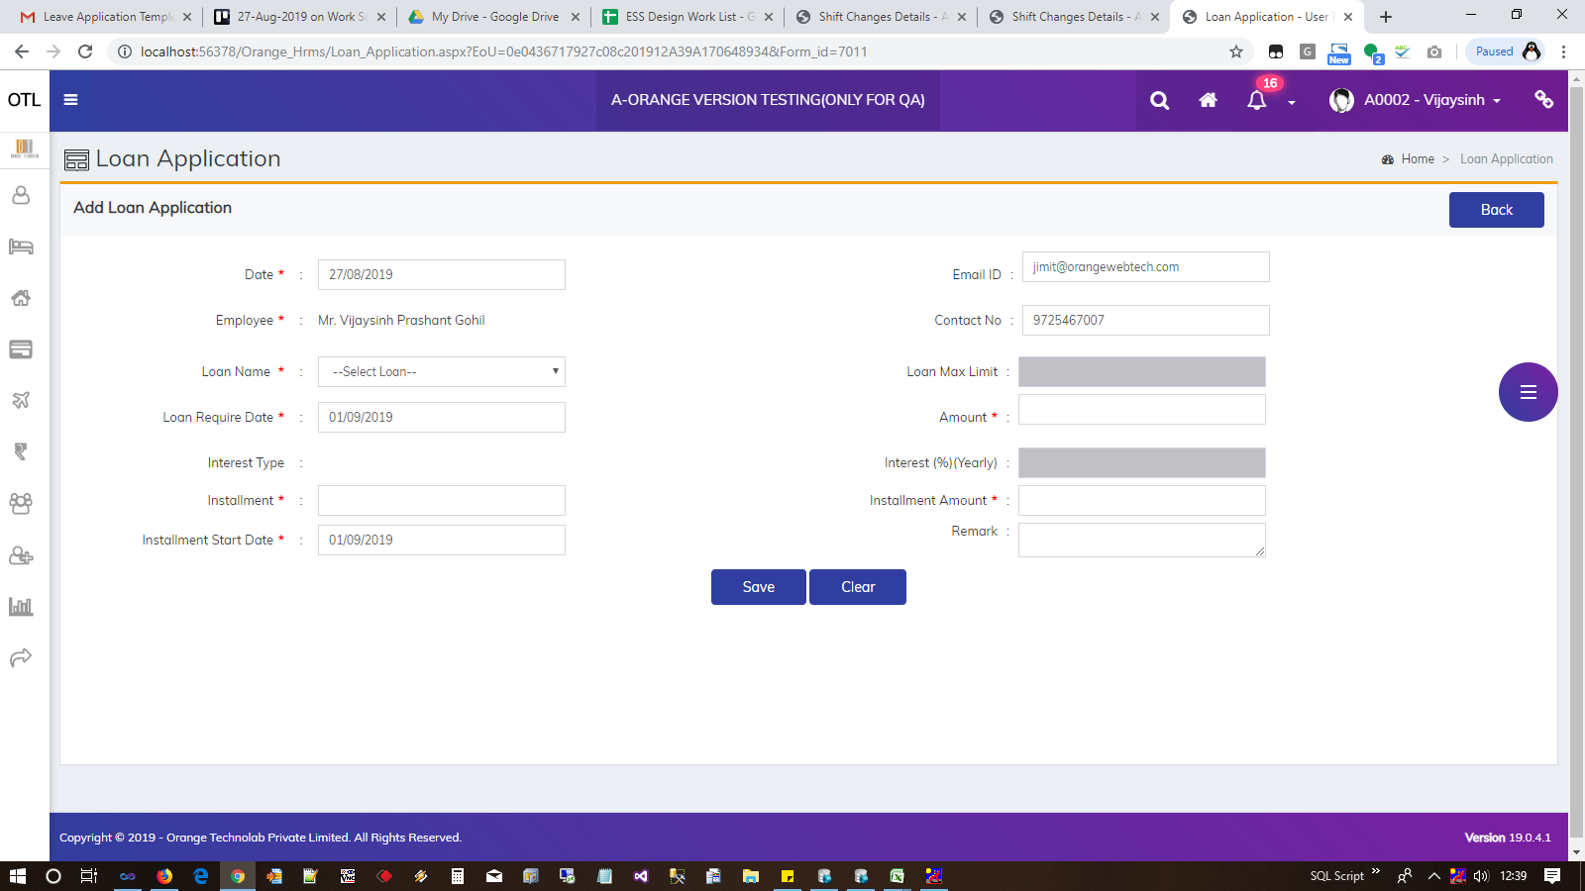Click the team group icon in the sidebar
Screen dimensions: 1585x891
[x=21, y=503]
